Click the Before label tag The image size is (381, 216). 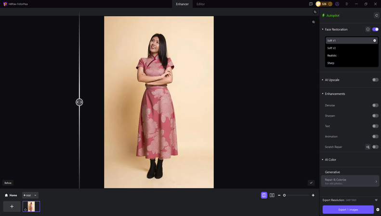point(8,183)
